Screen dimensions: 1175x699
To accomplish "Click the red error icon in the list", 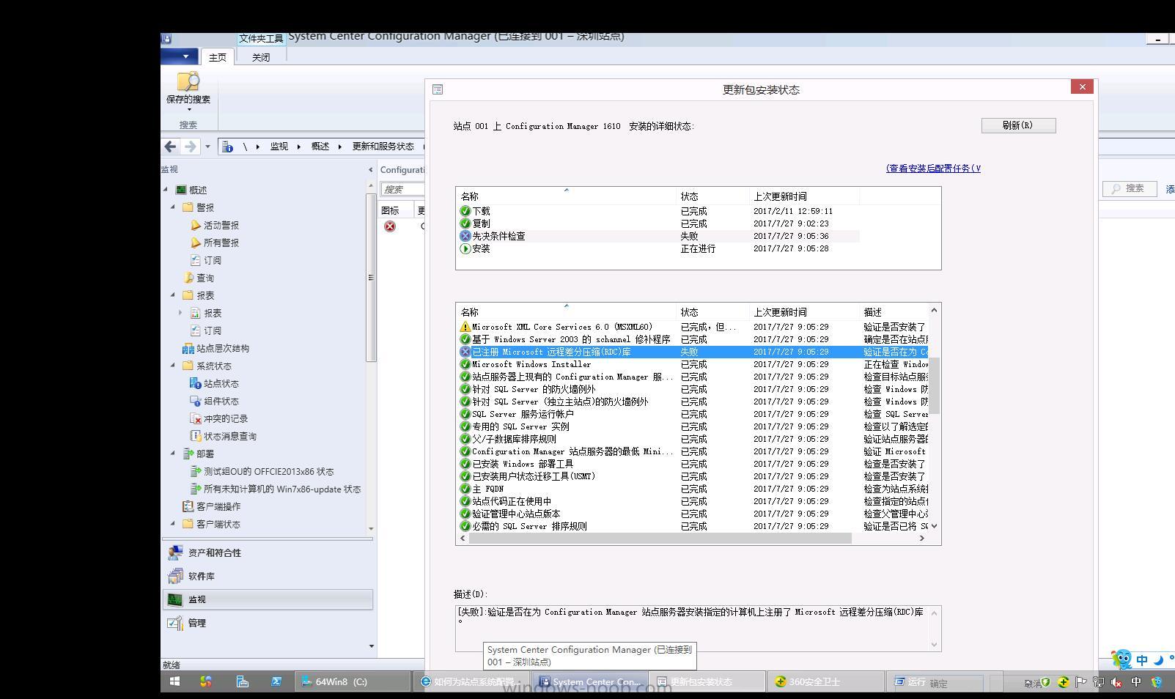I will [x=390, y=226].
